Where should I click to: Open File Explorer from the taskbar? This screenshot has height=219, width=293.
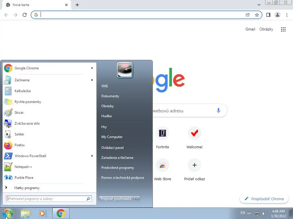25,214
